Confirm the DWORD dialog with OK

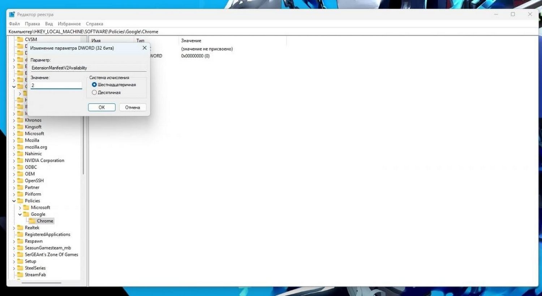pyautogui.click(x=102, y=107)
